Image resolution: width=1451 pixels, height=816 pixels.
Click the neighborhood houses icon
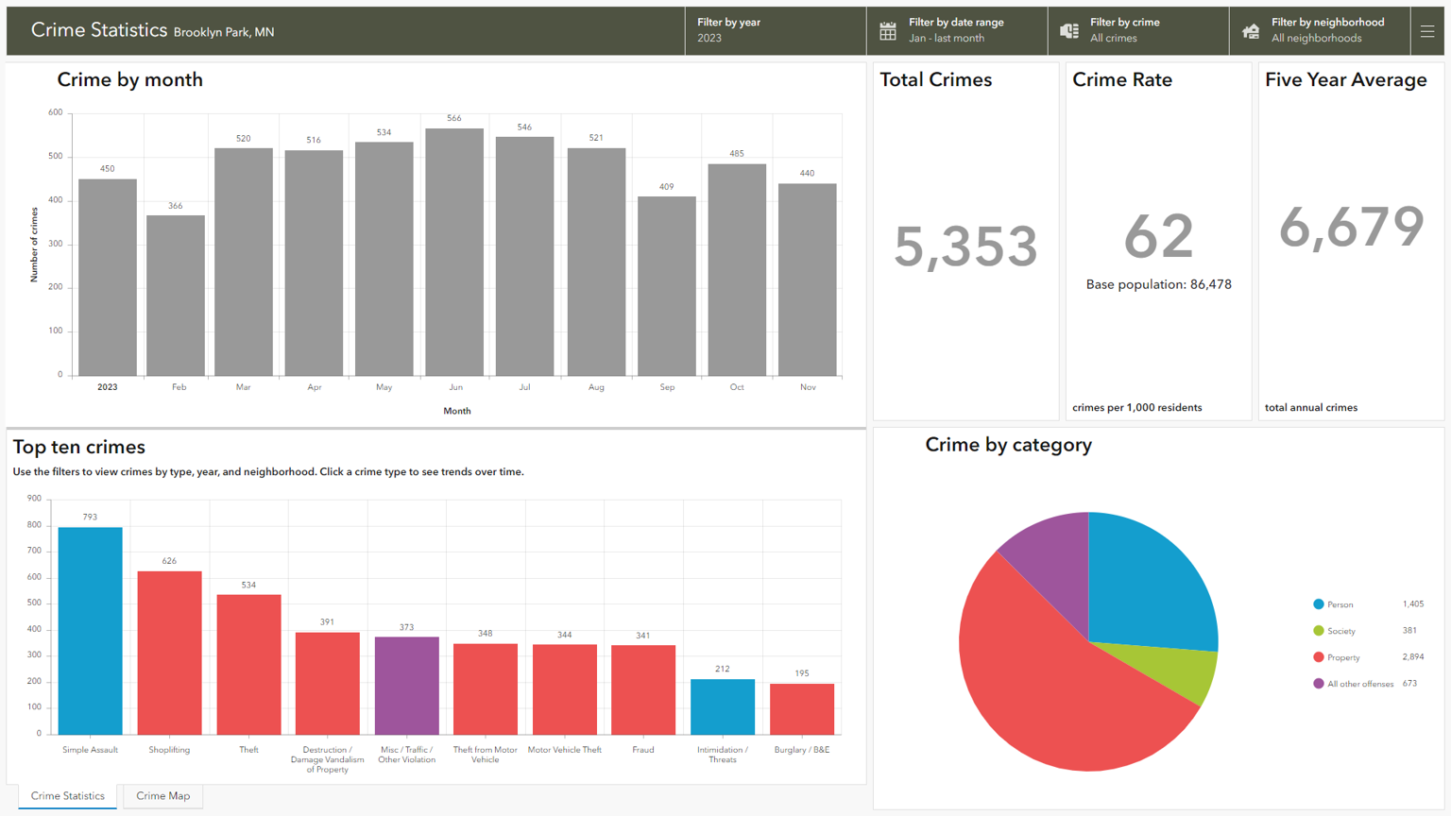pos(1251,31)
